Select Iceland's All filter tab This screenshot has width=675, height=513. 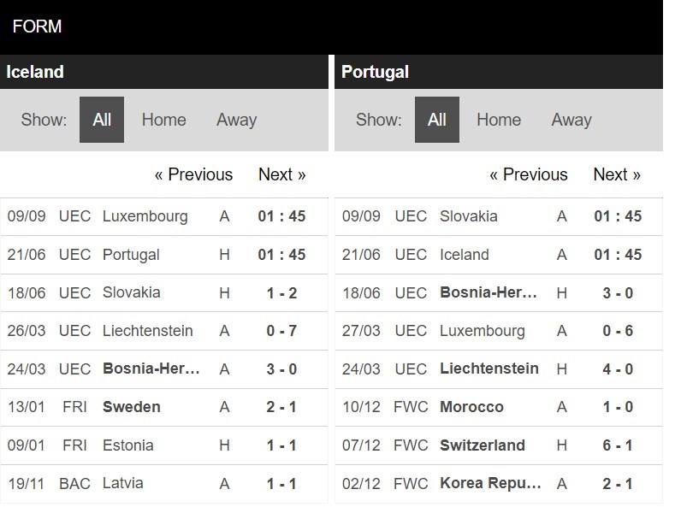click(x=102, y=120)
